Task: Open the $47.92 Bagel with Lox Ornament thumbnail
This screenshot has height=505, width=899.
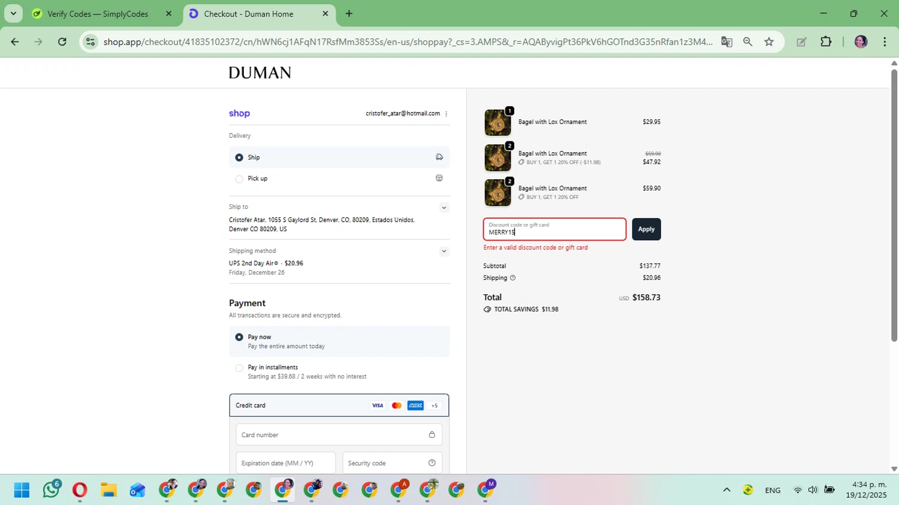Action: pyautogui.click(x=498, y=158)
